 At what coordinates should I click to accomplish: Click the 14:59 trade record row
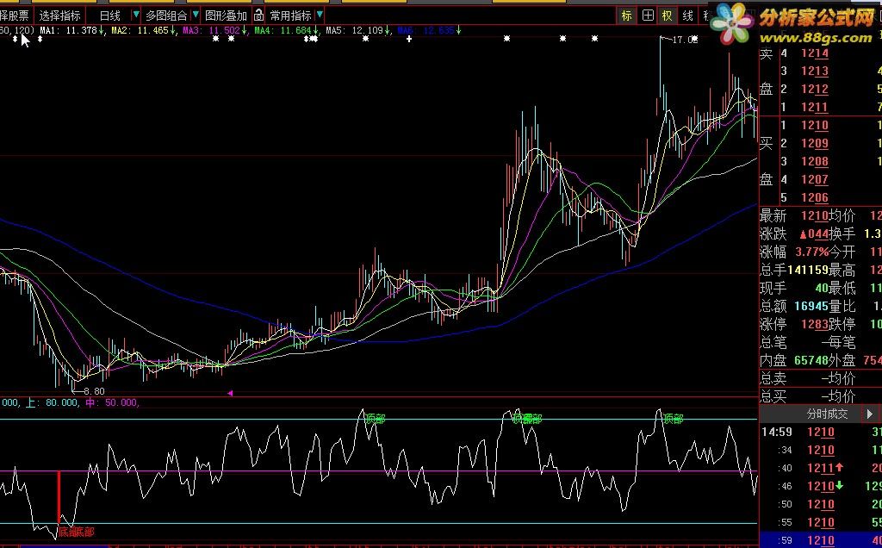click(821, 432)
